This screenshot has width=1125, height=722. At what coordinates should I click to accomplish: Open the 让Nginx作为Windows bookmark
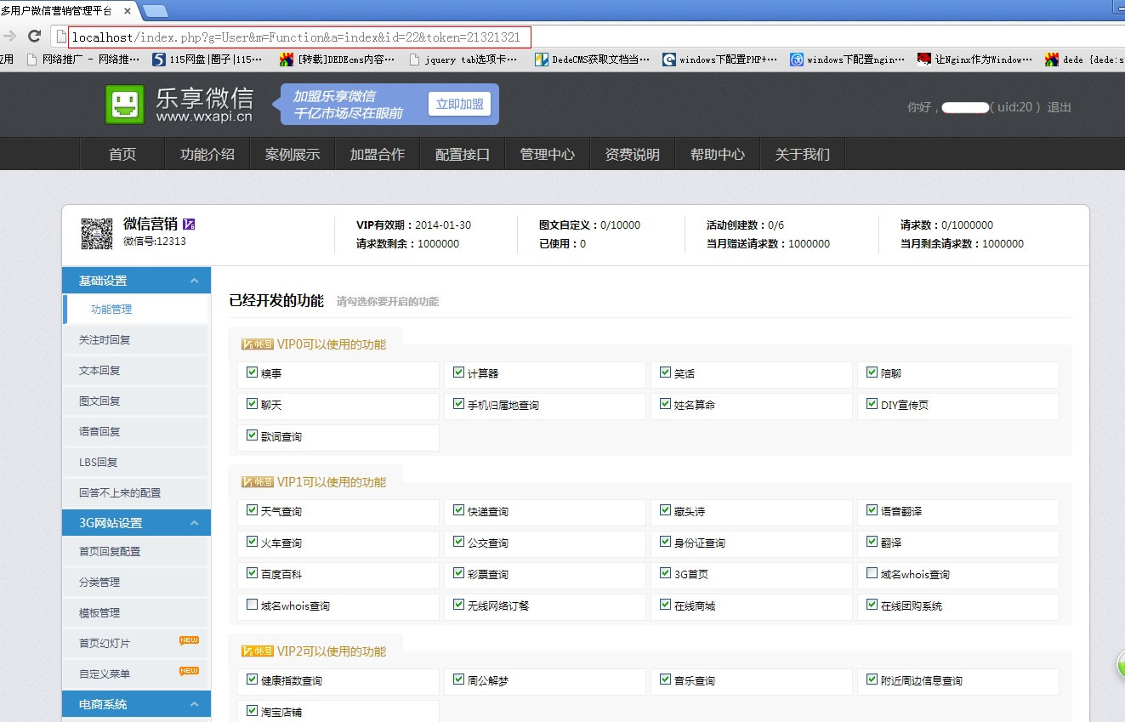[x=975, y=60]
